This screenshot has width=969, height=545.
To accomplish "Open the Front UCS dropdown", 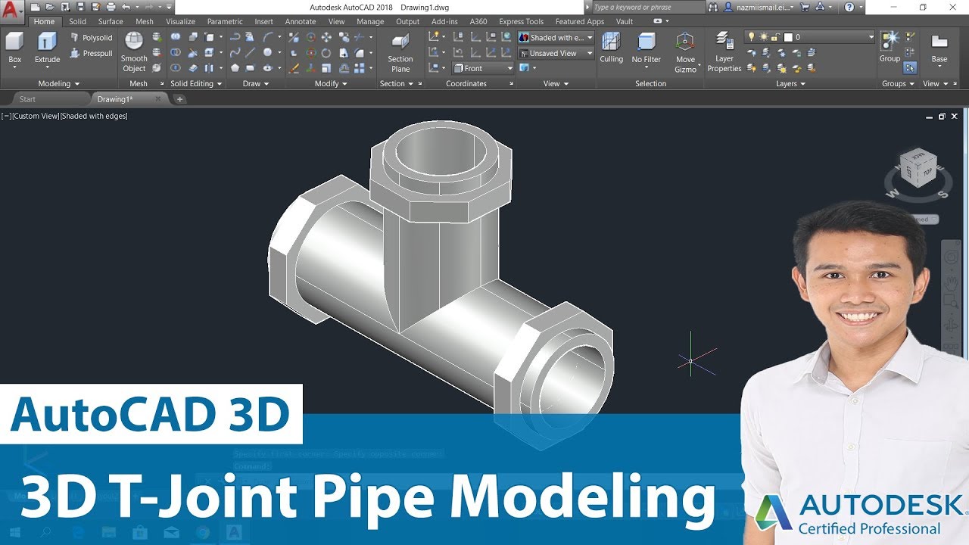I will [x=483, y=68].
